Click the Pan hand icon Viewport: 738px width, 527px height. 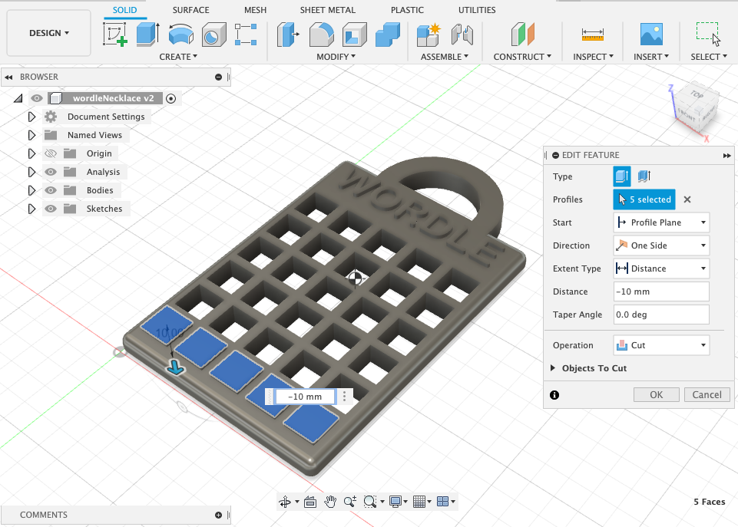click(x=330, y=502)
